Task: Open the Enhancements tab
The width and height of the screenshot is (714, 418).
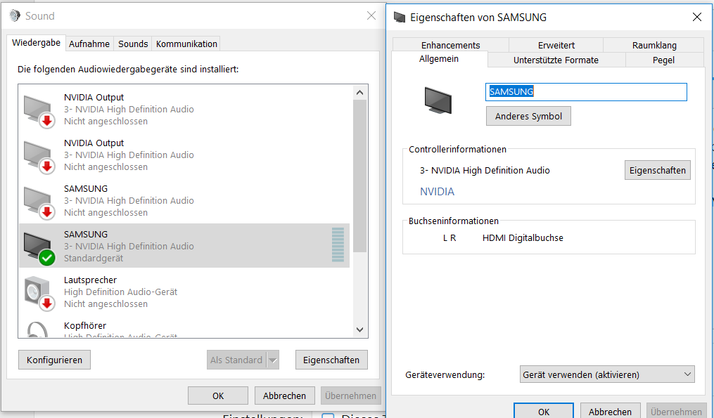Action: tap(450, 45)
